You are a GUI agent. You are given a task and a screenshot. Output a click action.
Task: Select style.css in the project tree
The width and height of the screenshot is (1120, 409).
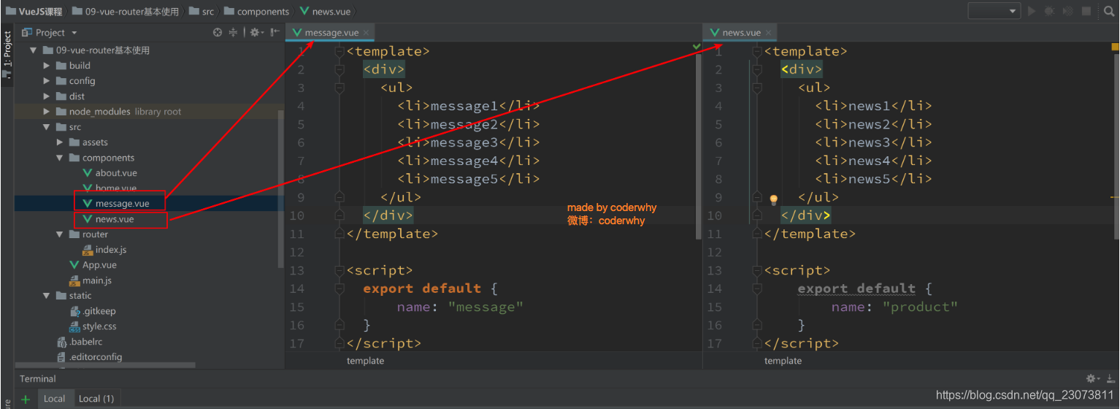[93, 326]
